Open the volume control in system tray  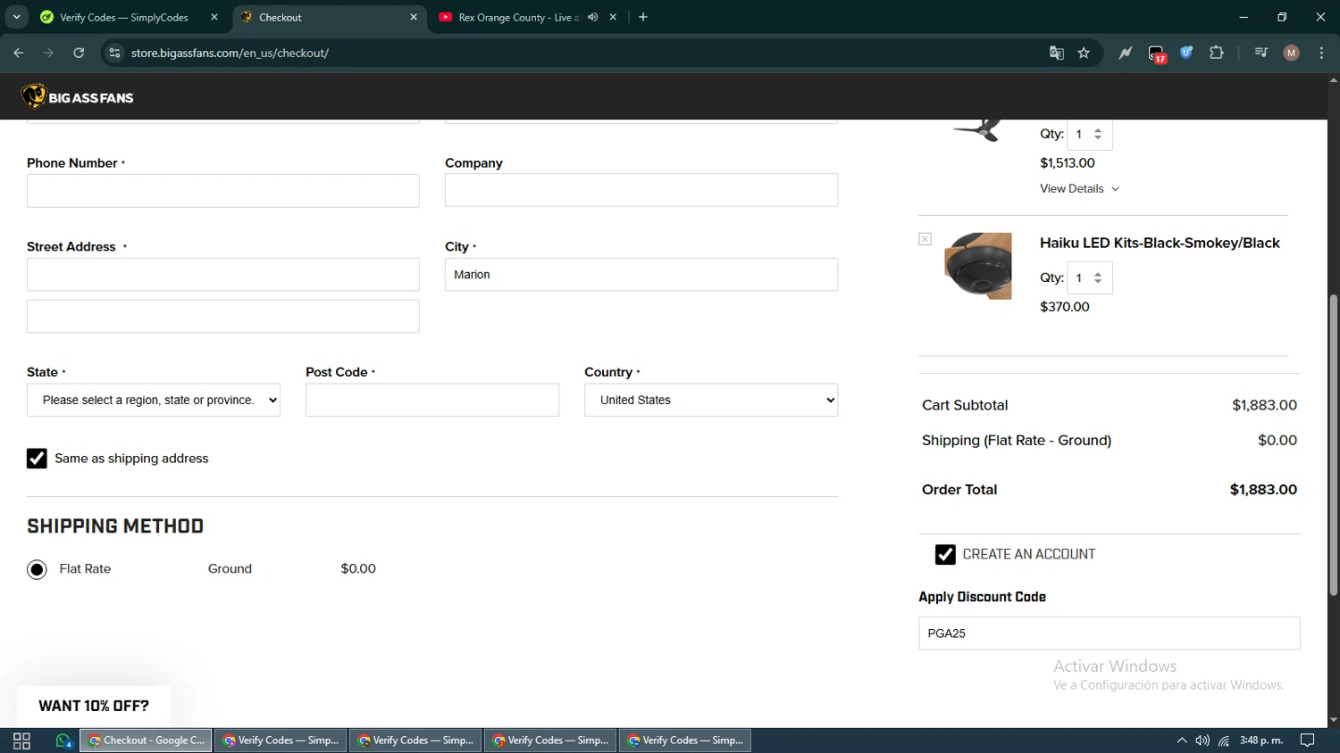(1202, 741)
